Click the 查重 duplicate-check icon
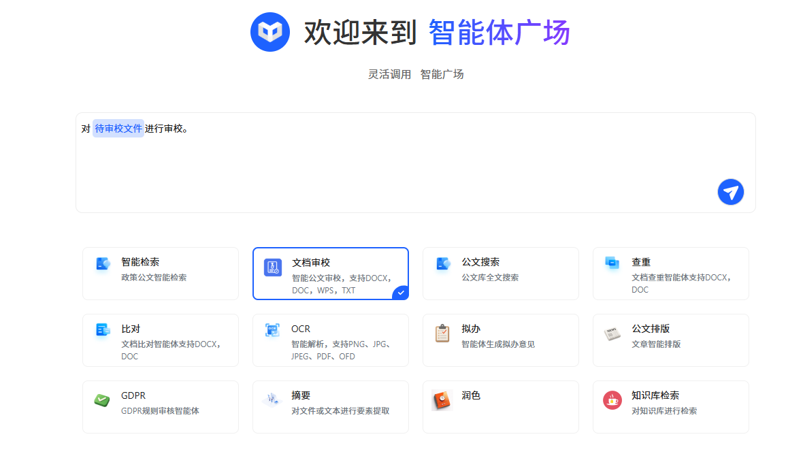The width and height of the screenshot is (786, 456). (x=612, y=263)
